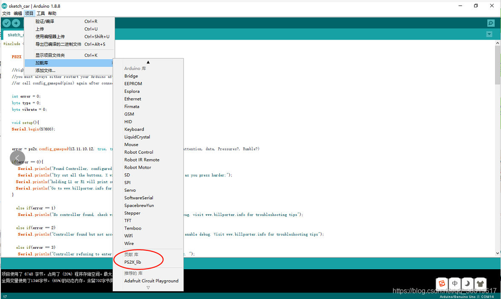The width and height of the screenshot is (501, 299).
Task: Choose 添加文件... menu entry
Action: tap(69, 70)
